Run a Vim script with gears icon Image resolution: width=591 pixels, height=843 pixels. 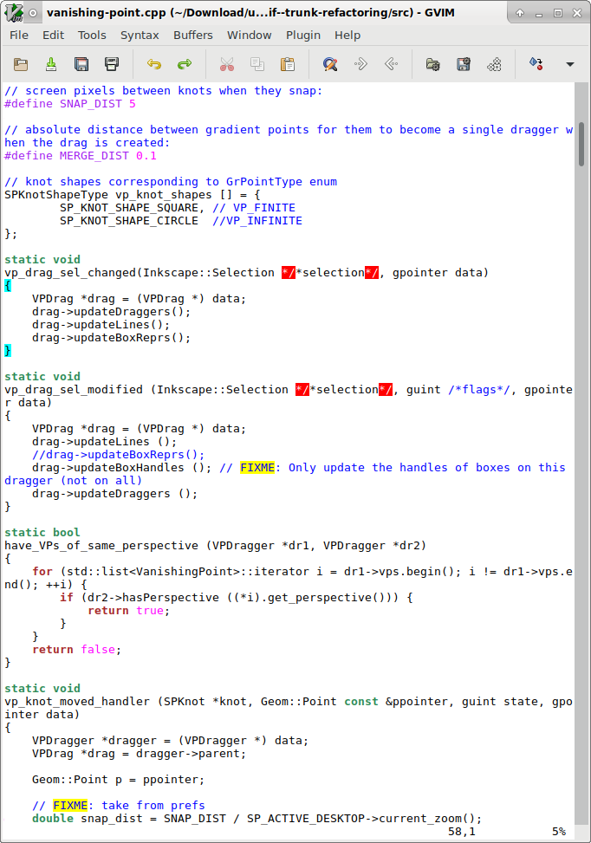click(x=494, y=64)
